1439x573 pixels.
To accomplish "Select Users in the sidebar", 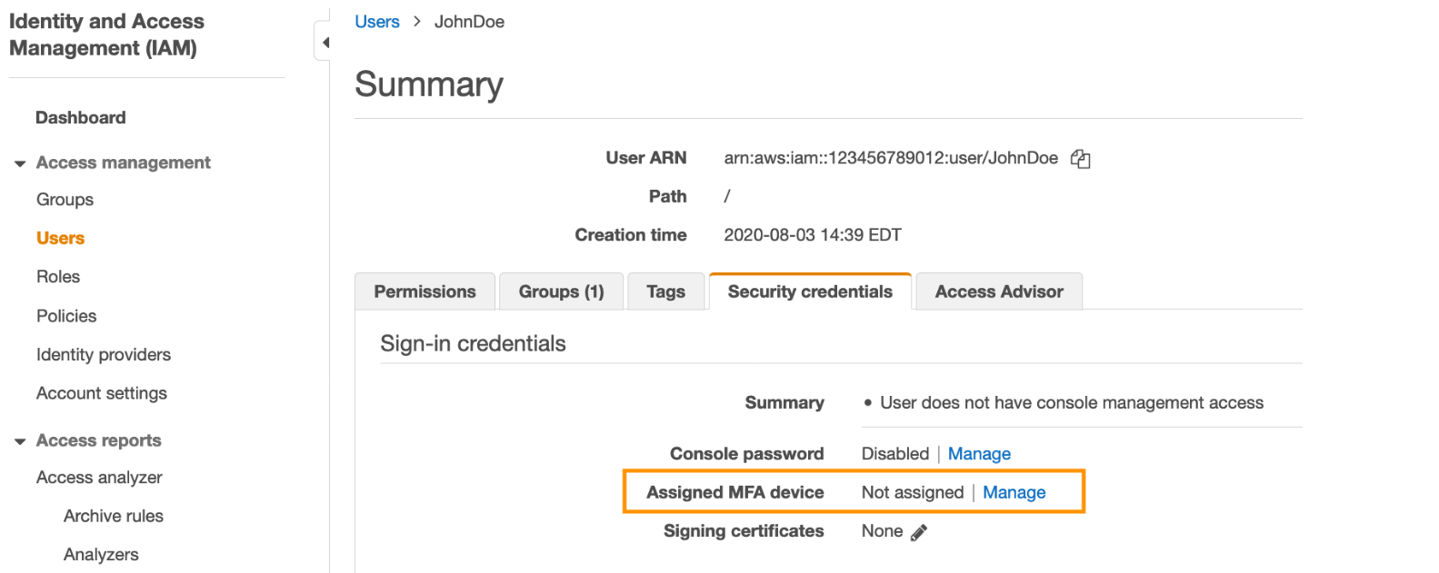I will [60, 238].
